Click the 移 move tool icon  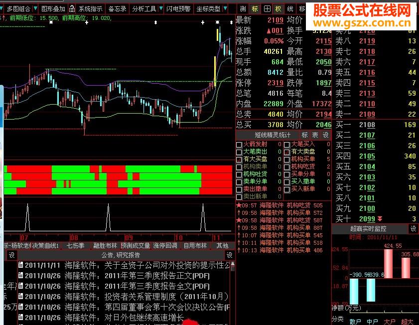coord(301,8)
